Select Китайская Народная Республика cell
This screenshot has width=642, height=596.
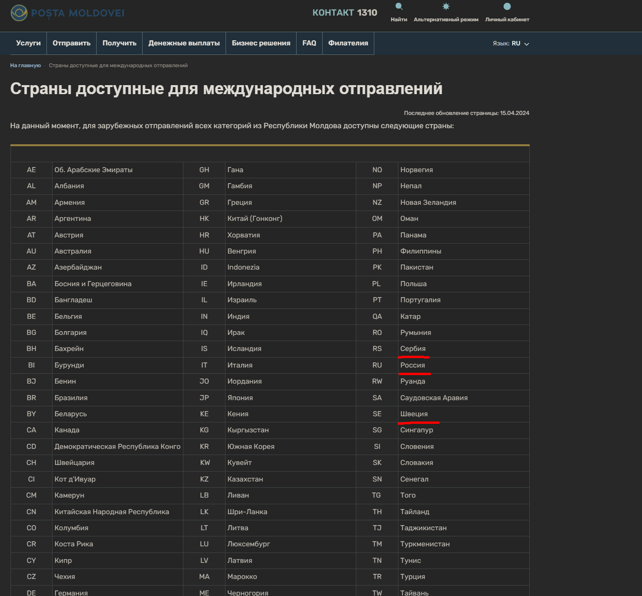(118, 512)
